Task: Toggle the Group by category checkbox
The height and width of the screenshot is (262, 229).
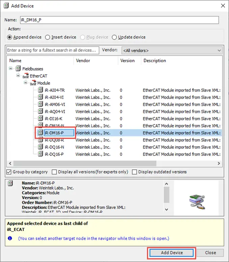Action: point(9,172)
